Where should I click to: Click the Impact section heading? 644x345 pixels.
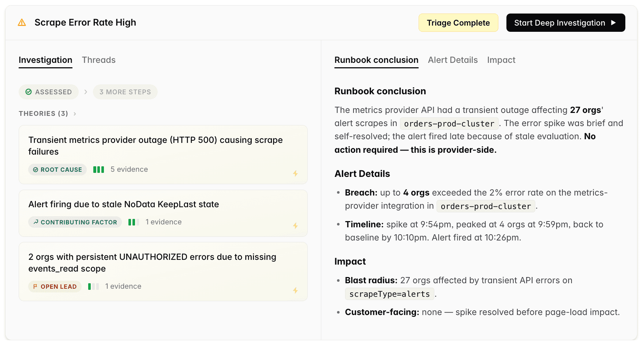[350, 261]
